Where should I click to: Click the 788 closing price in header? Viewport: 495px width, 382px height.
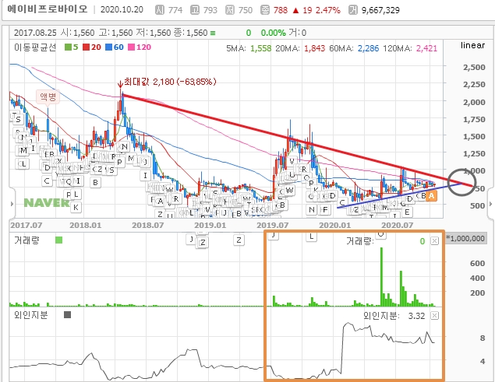281,10
